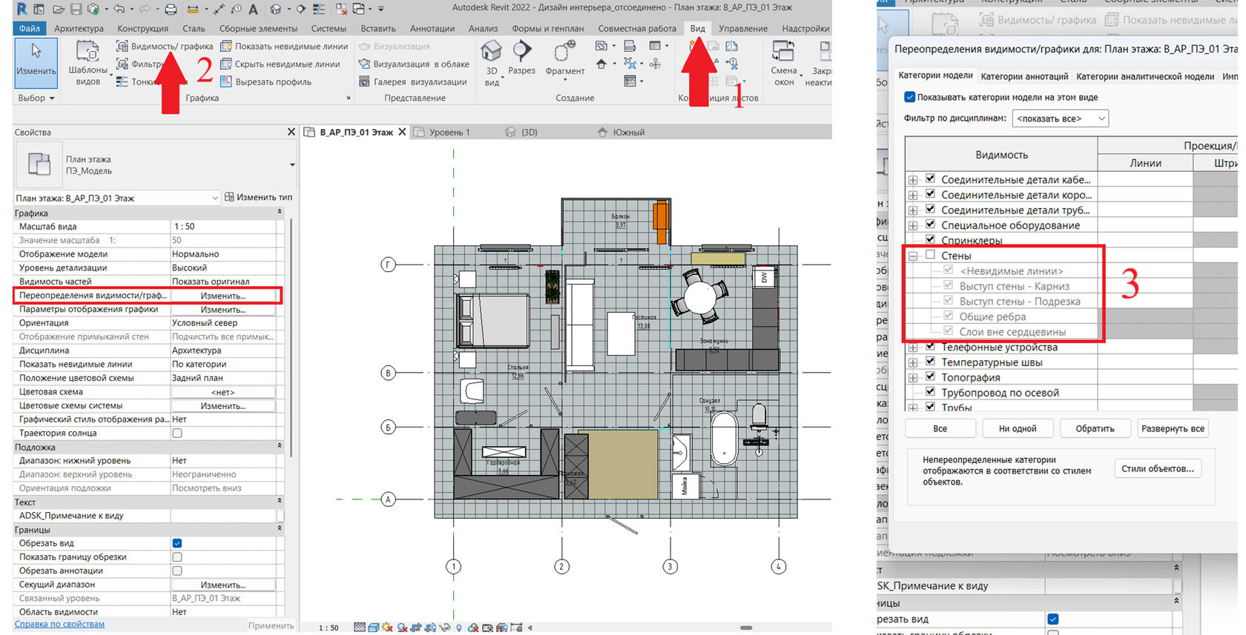Uncheck the Специальное оборудование checkbox
Viewport: 1246px width, 635px height.
[930, 225]
